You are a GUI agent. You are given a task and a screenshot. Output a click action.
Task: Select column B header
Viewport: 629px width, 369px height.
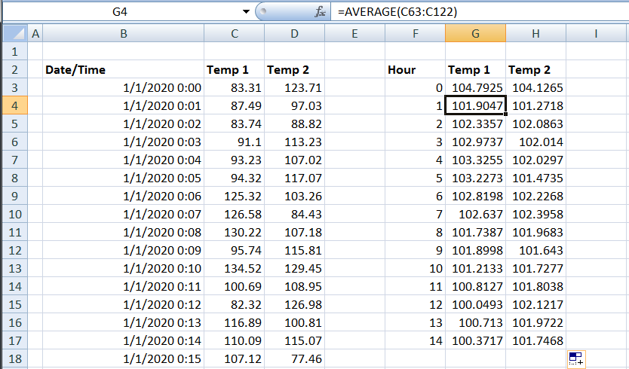tap(124, 33)
